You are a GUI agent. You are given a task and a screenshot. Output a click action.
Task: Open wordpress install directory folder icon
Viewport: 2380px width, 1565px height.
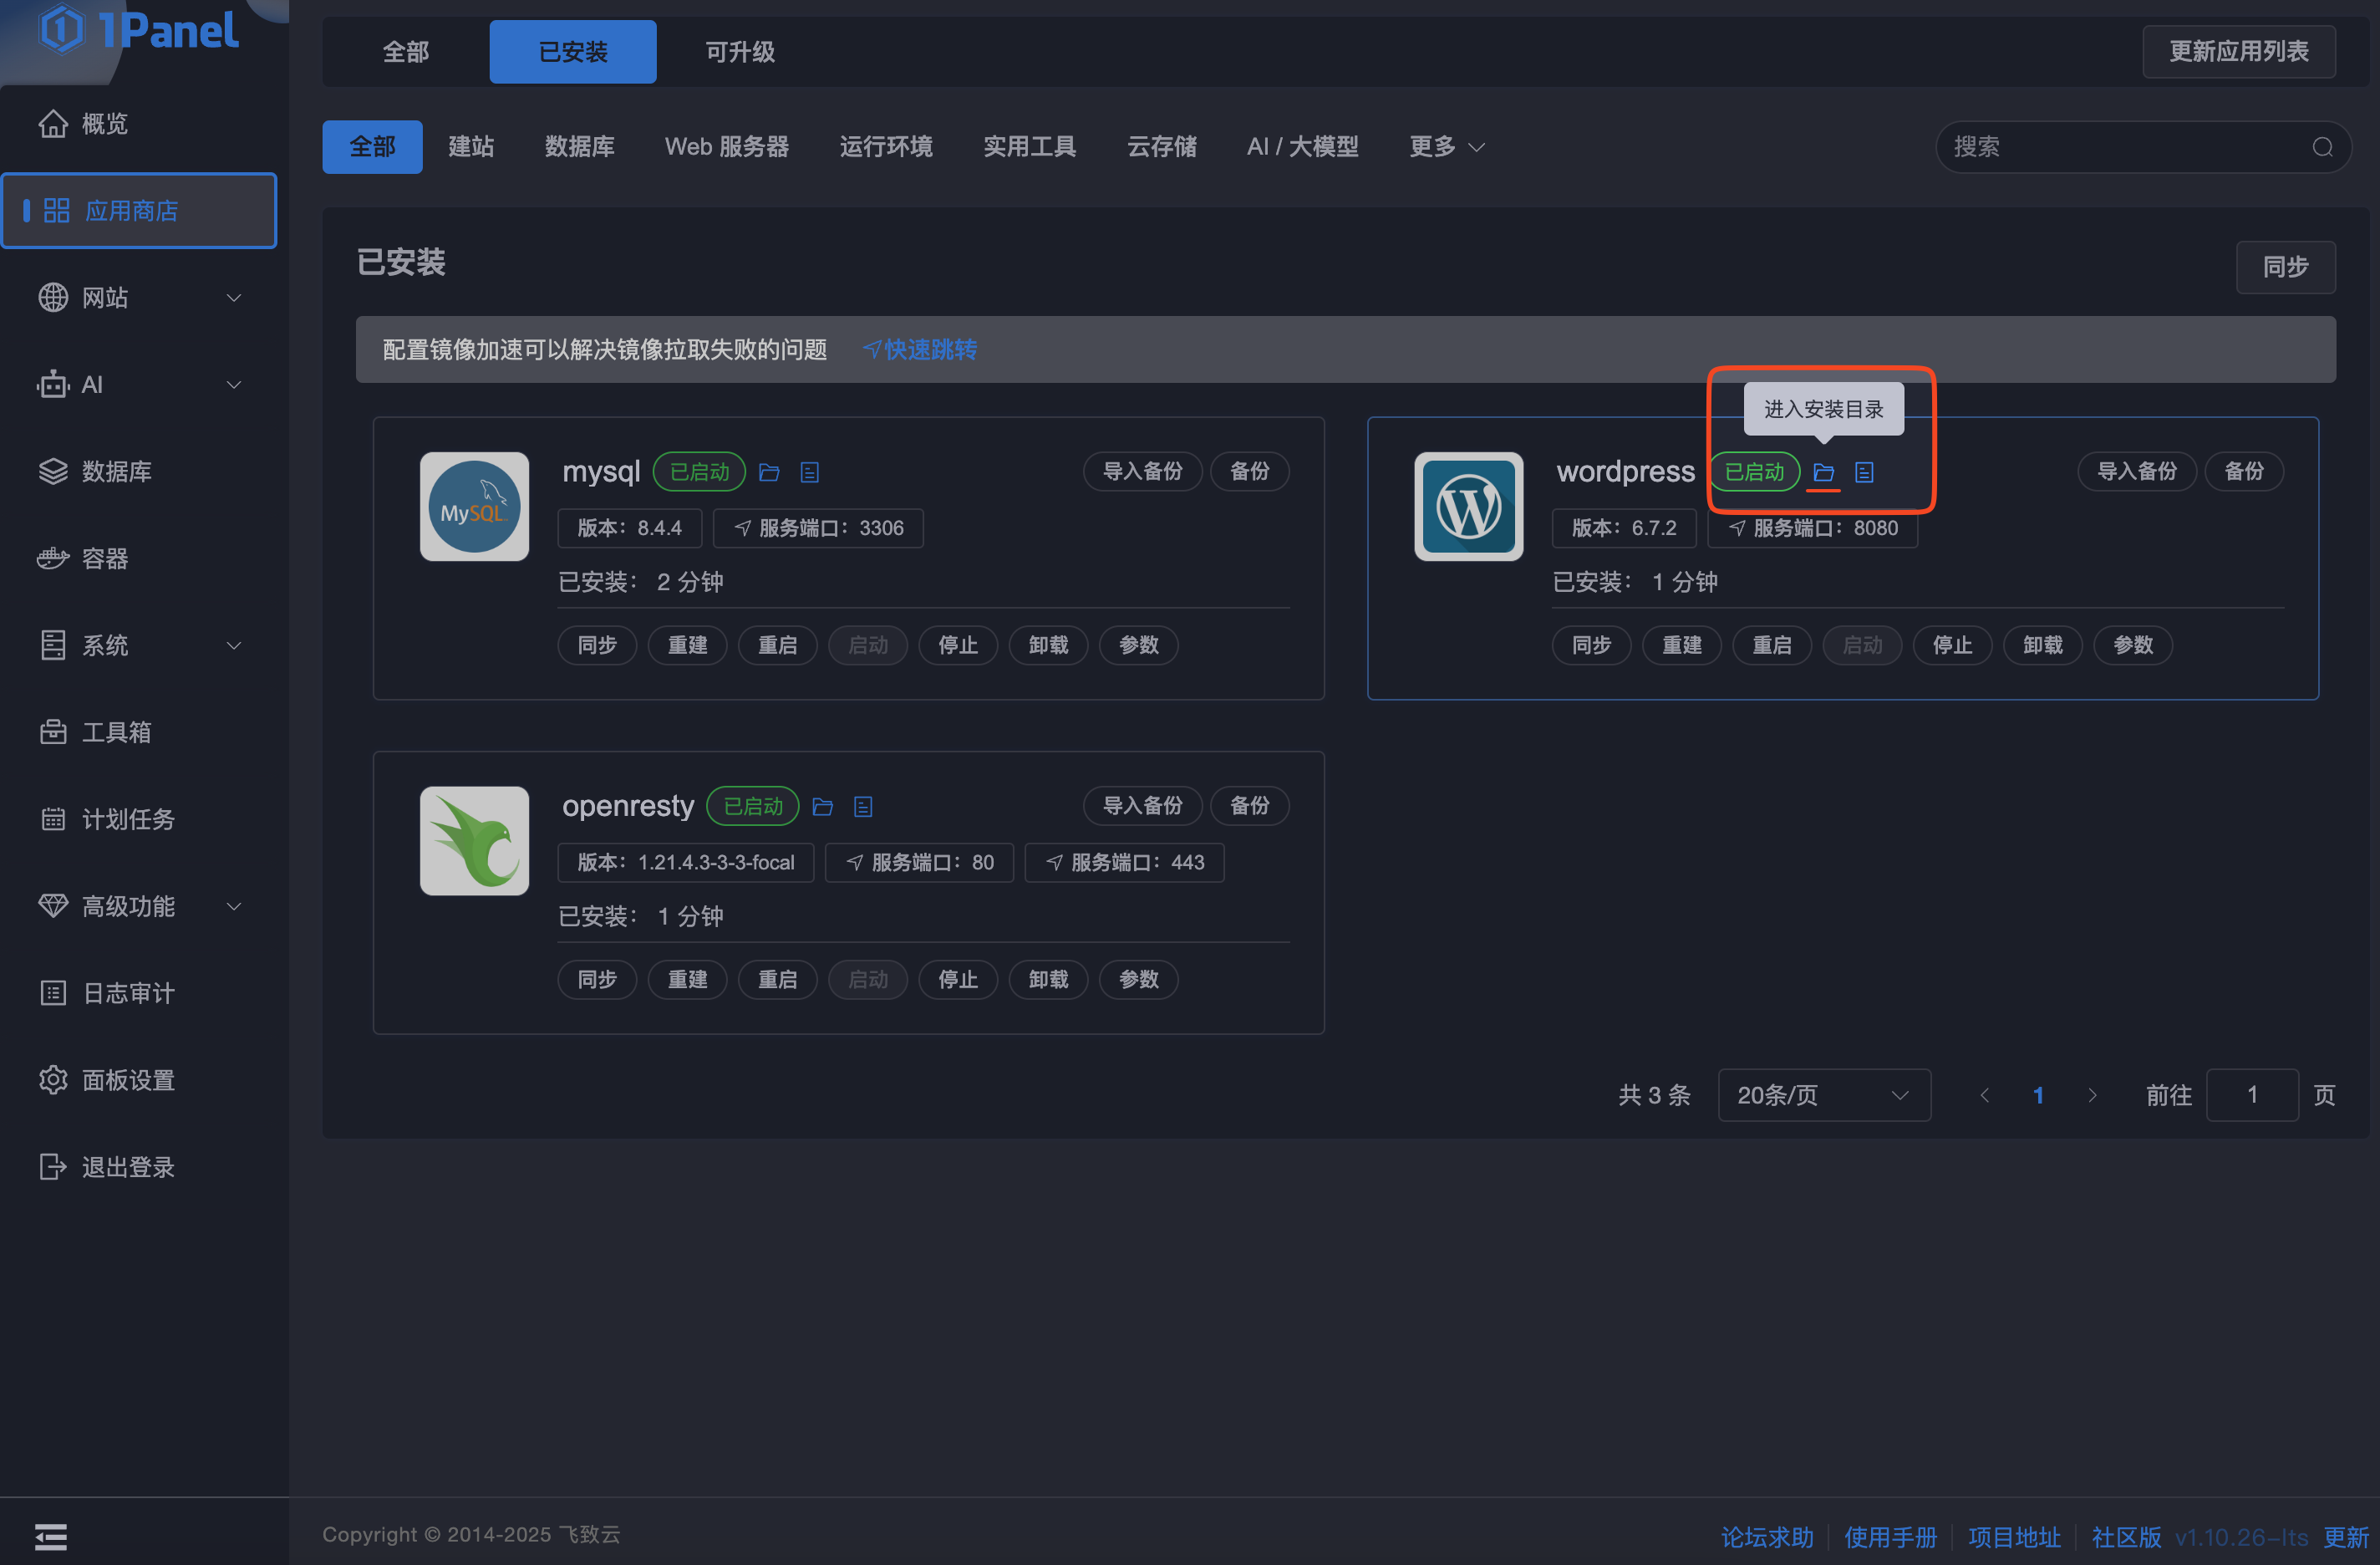(x=1823, y=472)
